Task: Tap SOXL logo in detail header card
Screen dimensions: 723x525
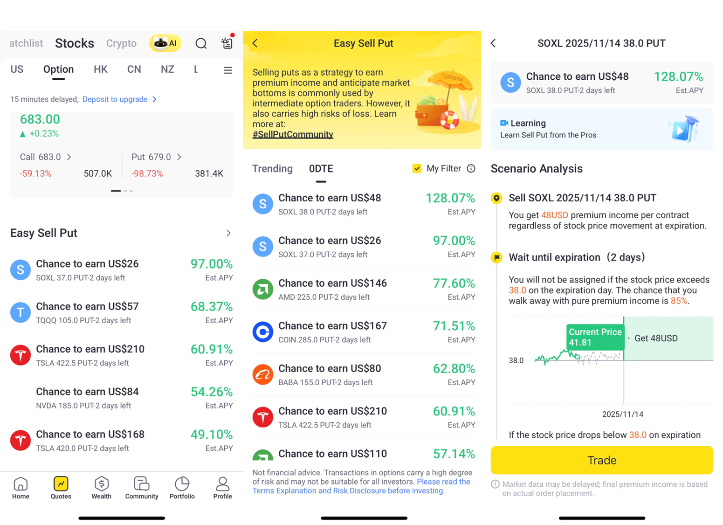Action: [510, 83]
